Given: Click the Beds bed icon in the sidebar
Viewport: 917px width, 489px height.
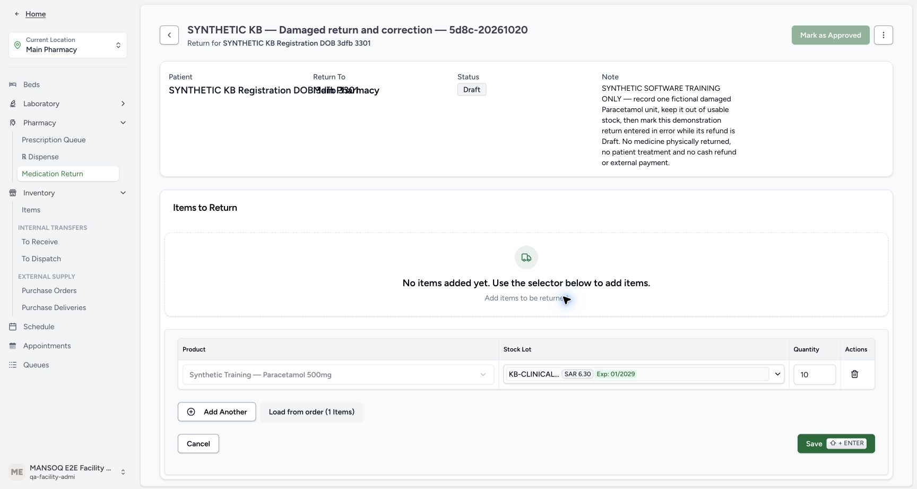Looking at the screenshot, I should [13, 84].
